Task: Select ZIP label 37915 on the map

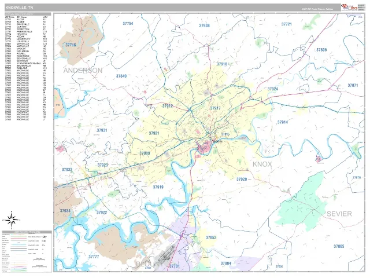Action: pos(225,134)
